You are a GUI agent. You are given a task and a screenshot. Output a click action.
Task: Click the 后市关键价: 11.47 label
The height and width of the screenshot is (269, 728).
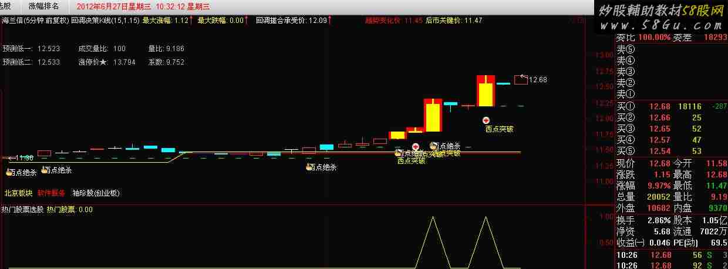click(454, 20)
